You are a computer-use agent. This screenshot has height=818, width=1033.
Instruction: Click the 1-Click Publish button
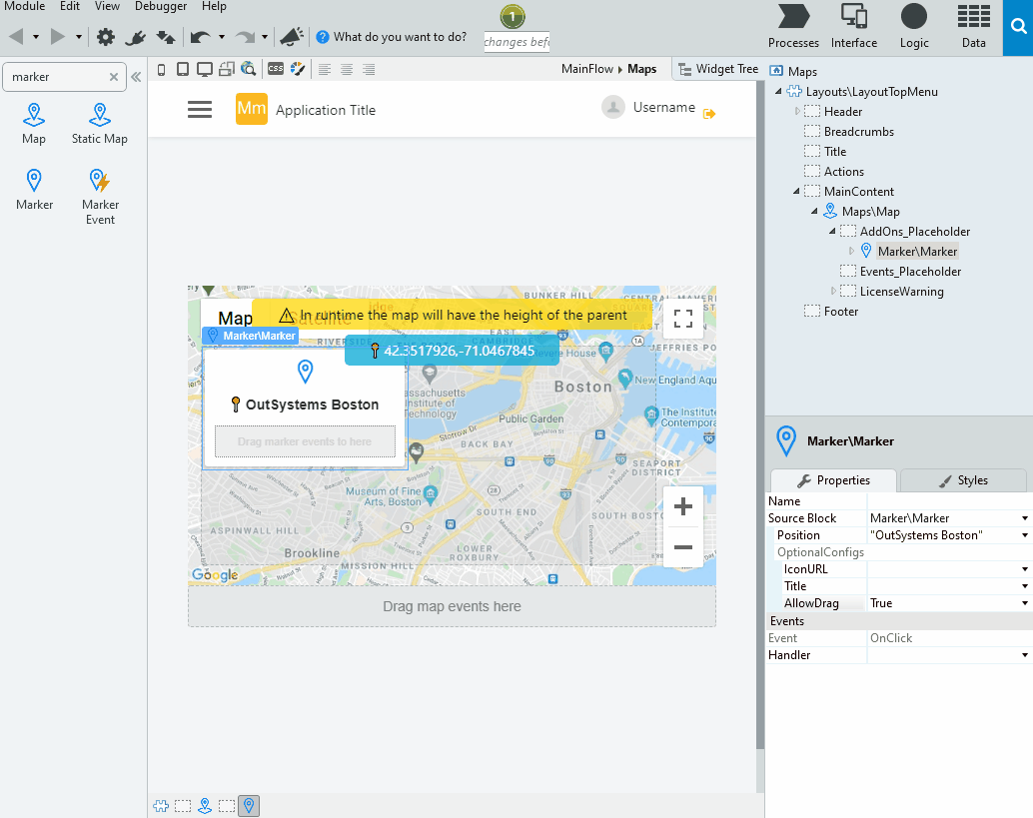pos(512,16)
